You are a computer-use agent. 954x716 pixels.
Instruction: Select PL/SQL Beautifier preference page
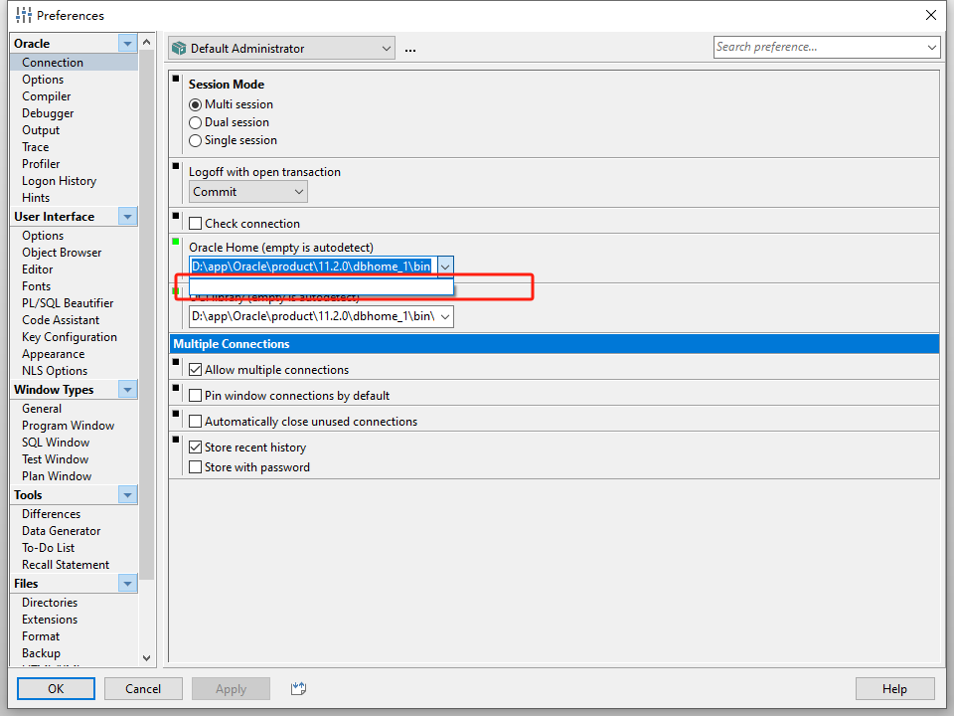[x=68, y=303]
